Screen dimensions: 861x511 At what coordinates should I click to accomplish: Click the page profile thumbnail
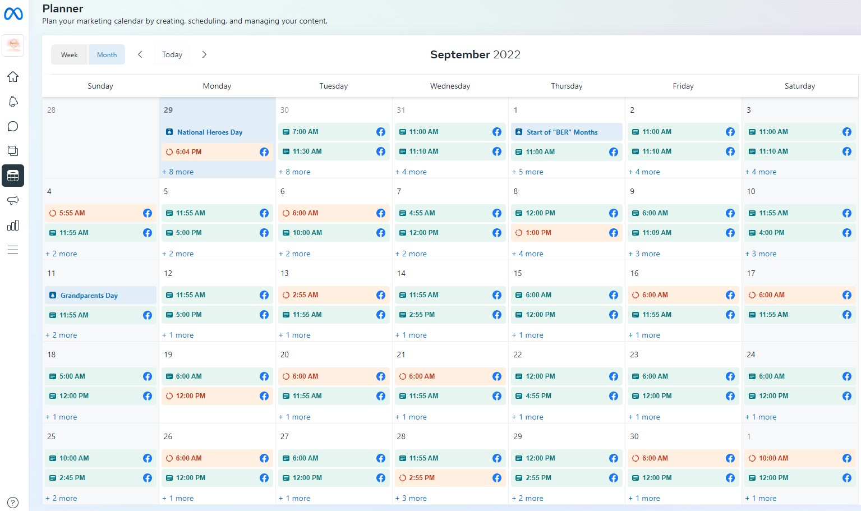coord(13,45)
